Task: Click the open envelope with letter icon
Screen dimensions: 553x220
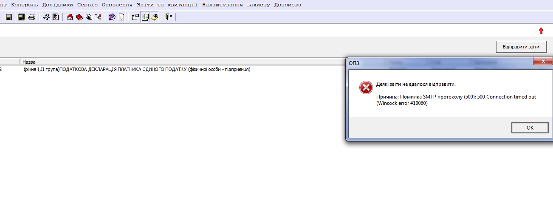Action: tap(145, 17)
